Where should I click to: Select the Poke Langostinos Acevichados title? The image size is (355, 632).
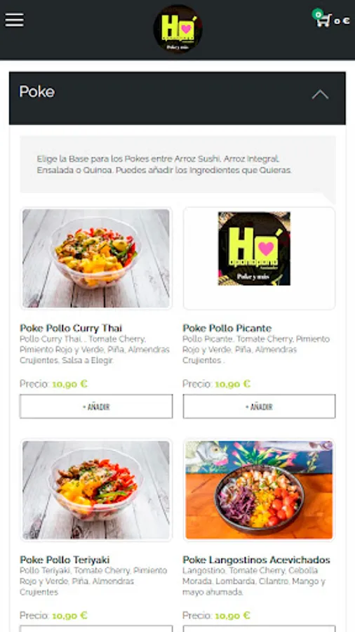(256, 560)
